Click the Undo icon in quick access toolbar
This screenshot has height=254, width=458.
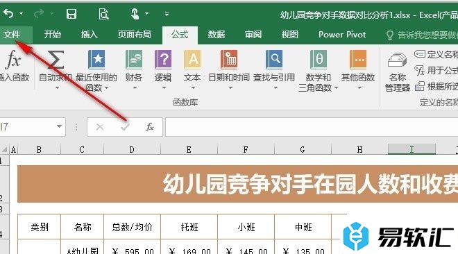tap(9, 13)
